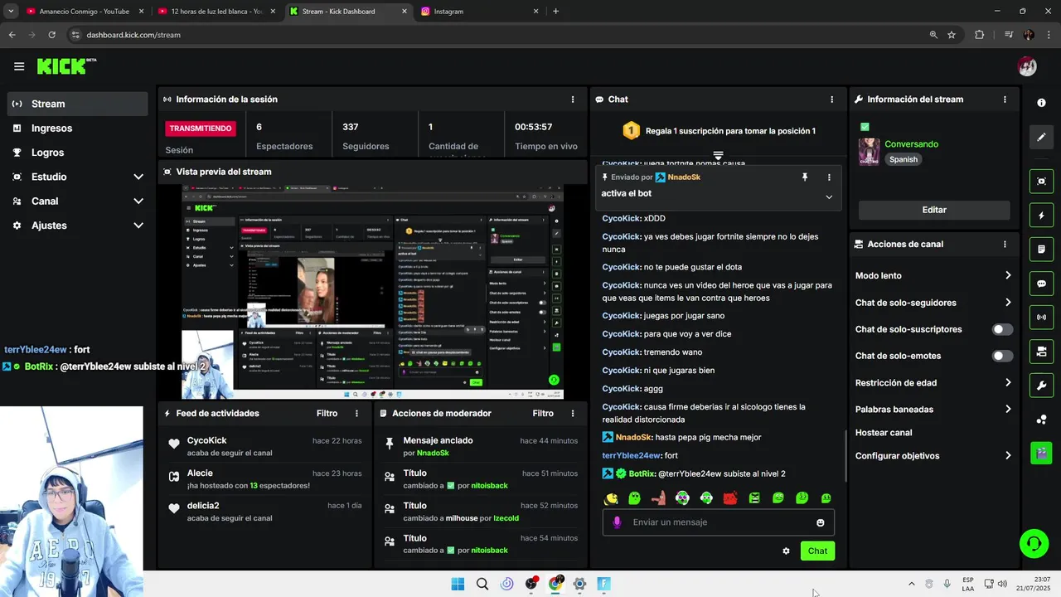Open chat settings gear next to Chat button
The image size is (1061, 597).
786,551
